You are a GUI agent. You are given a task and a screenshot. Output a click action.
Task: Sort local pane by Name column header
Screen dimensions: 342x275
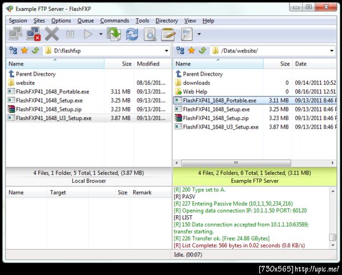[x=55, y=64]
